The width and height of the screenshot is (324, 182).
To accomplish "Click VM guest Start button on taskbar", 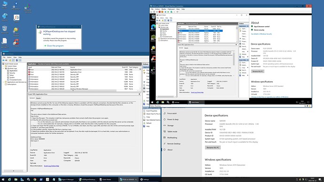I will 152,102.
